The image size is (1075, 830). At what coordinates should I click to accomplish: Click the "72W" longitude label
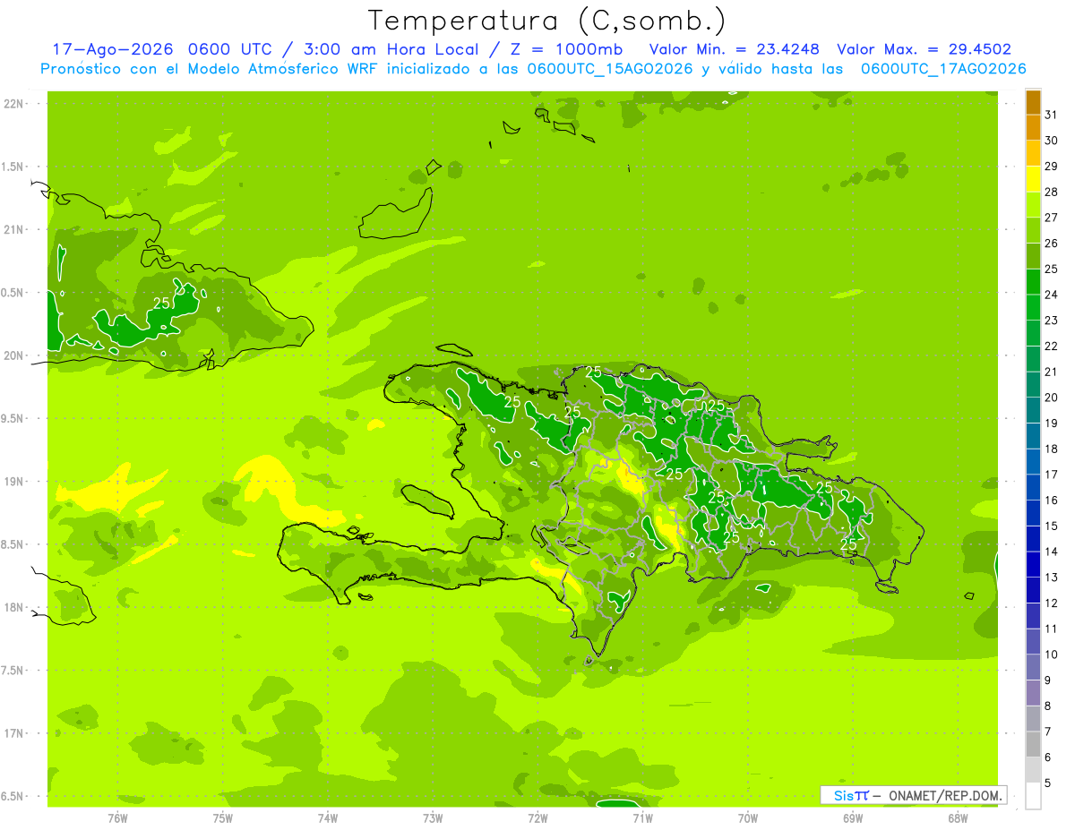click(537, 818)
